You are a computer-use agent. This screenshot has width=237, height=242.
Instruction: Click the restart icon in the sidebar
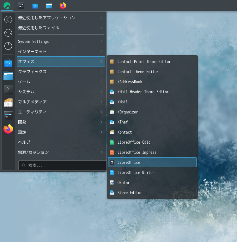[8, 33]
